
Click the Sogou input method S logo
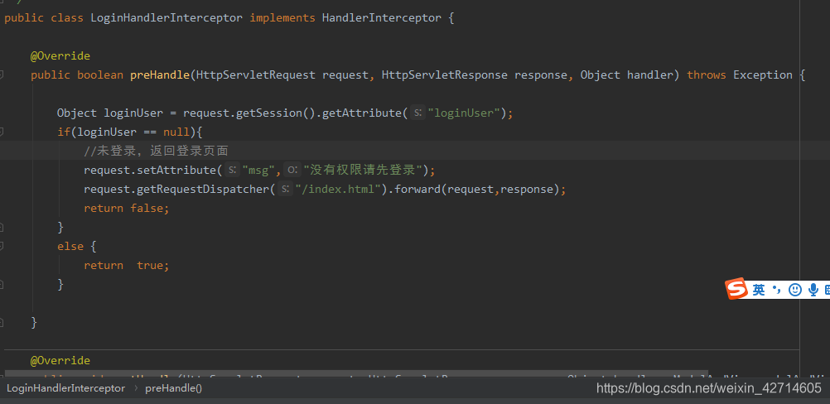pos(736,289)
